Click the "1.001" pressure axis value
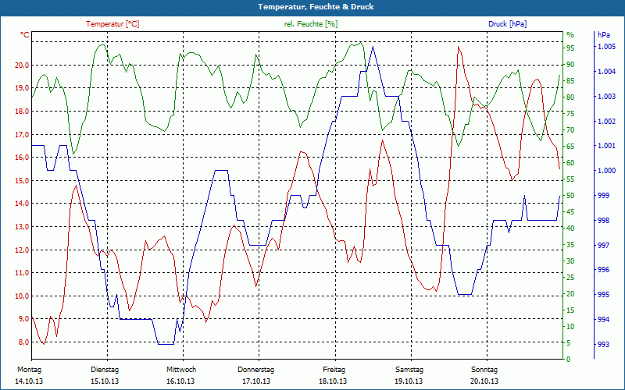Viewport: 625px width, 390px height. tap(607, 146)
